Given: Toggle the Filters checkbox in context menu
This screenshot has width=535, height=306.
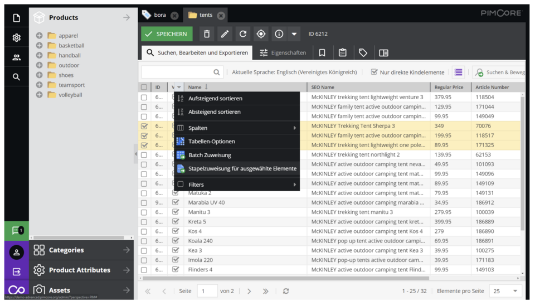Looking at the screenshot, I should click(x=181, y=184).
